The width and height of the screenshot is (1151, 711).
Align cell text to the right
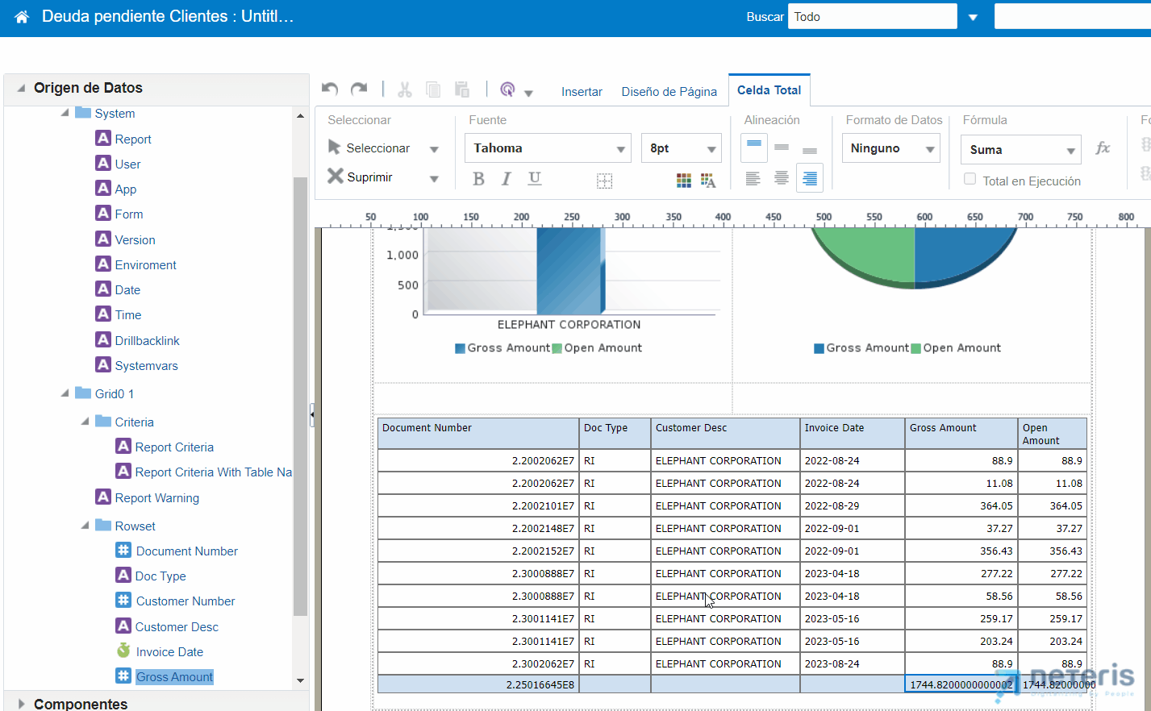(809, 178)
